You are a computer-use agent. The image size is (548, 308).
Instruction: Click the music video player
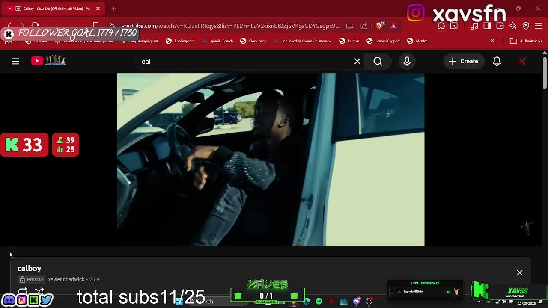271,160
